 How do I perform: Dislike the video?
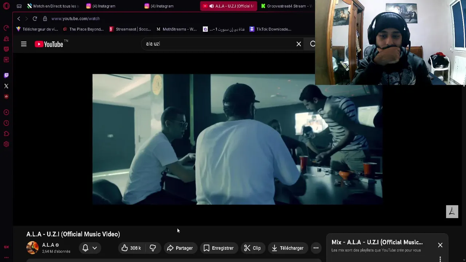[x=153, y=248]
